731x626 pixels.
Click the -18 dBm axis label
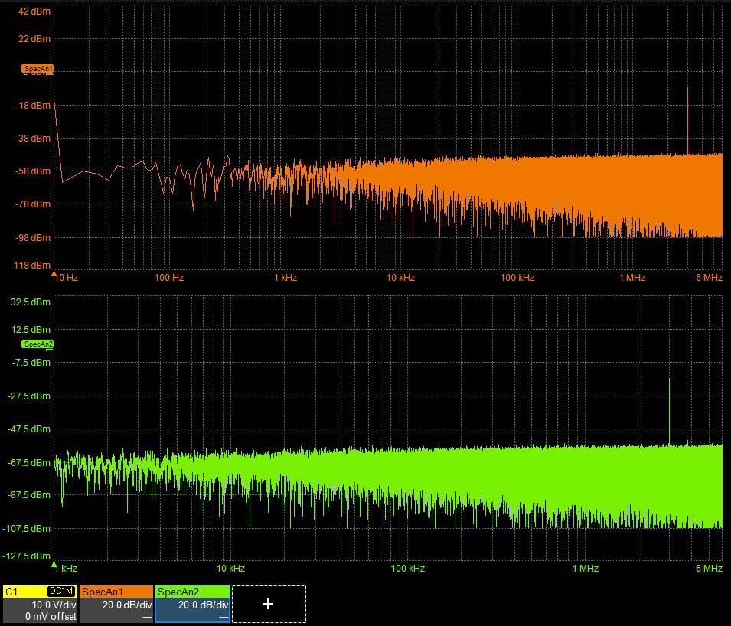(33, 106)
